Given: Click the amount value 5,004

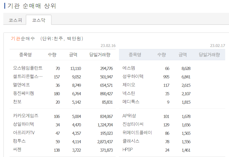Looking at the screenshot, I should point(77,117).
